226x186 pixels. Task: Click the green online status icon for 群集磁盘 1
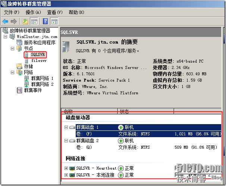coord(121,127)
